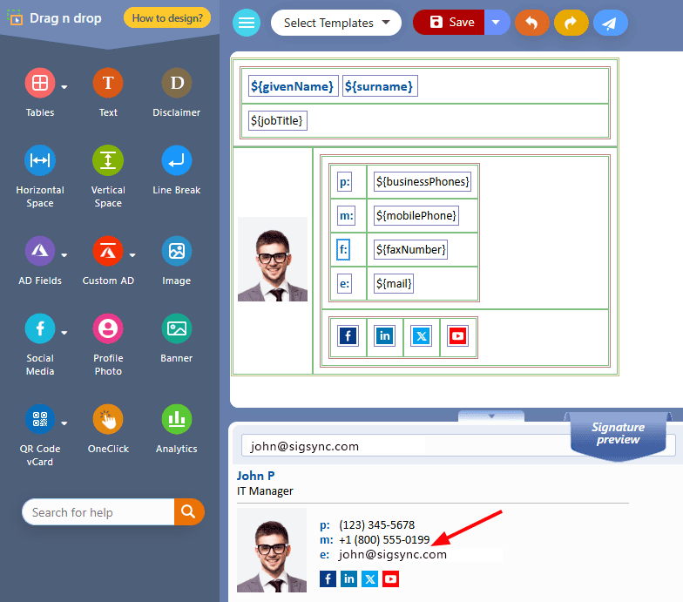Select the QR Code vCard icon
This screenshot has width=683, height=602.
pos(40,419)
